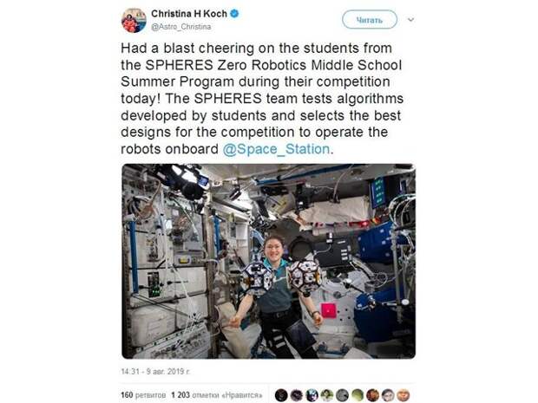Click the tweet text about SPHERES
Image resolution: width=538 pixels, height=403 pixels.
262,98
